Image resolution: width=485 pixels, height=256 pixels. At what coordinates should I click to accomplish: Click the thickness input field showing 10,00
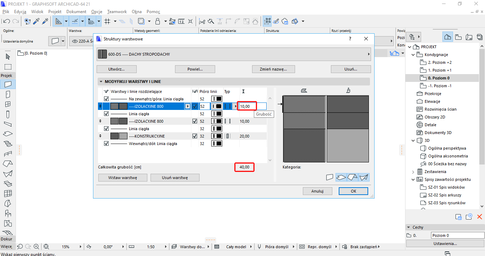click(252, 106)
